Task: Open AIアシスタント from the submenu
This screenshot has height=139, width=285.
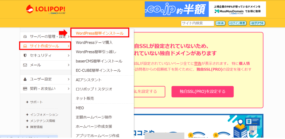Action: point(89,80)
